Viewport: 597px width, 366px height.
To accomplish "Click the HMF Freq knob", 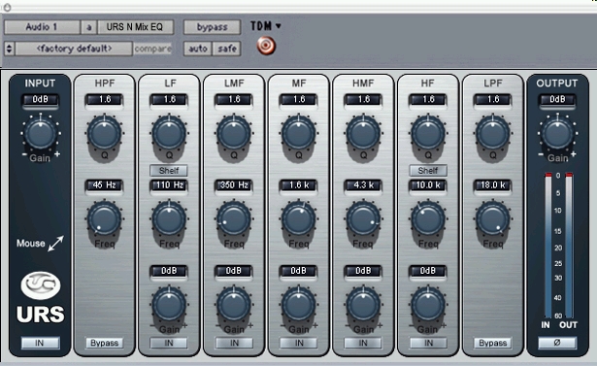I will pos(363,219).
